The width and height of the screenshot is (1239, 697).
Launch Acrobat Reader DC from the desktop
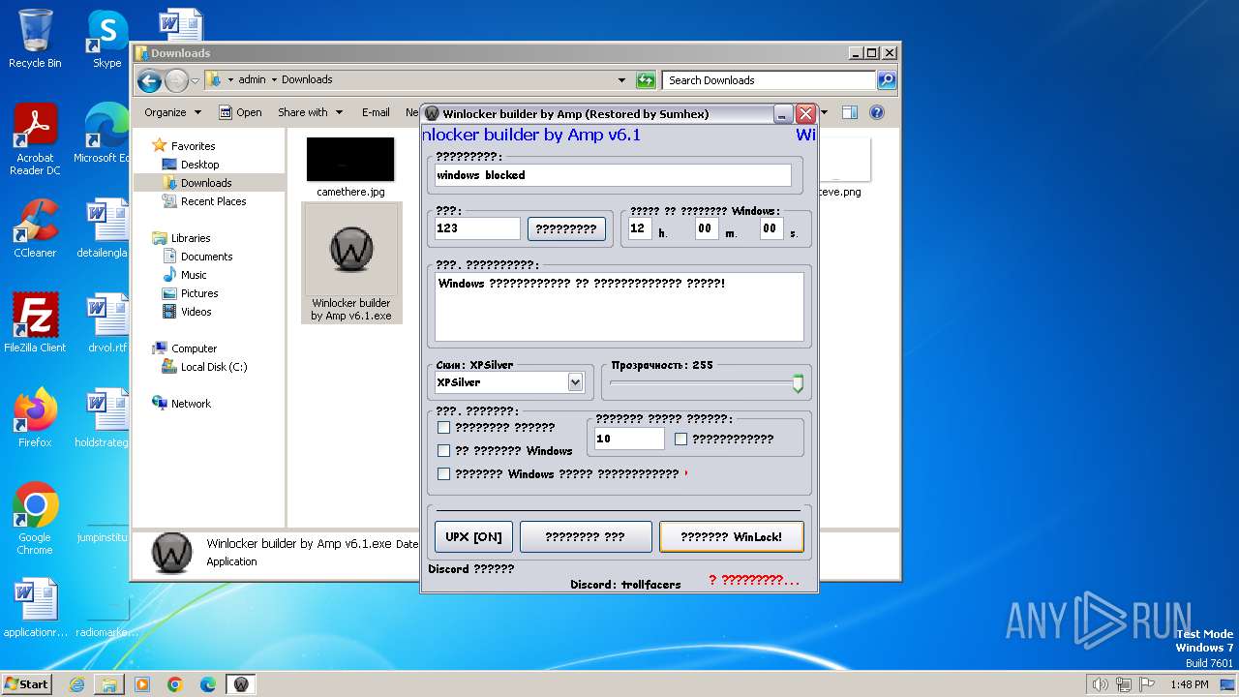pyautogui.click(x=35, y=139)
